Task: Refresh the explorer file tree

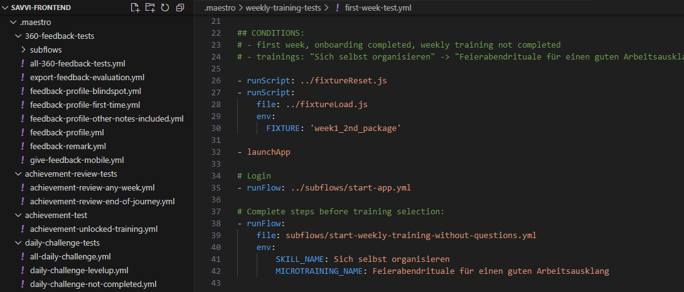Action: tap(165, 8)
